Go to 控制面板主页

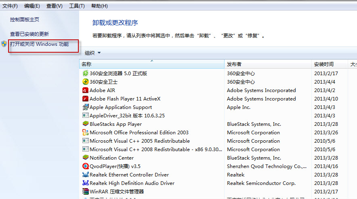coord(25,20)
